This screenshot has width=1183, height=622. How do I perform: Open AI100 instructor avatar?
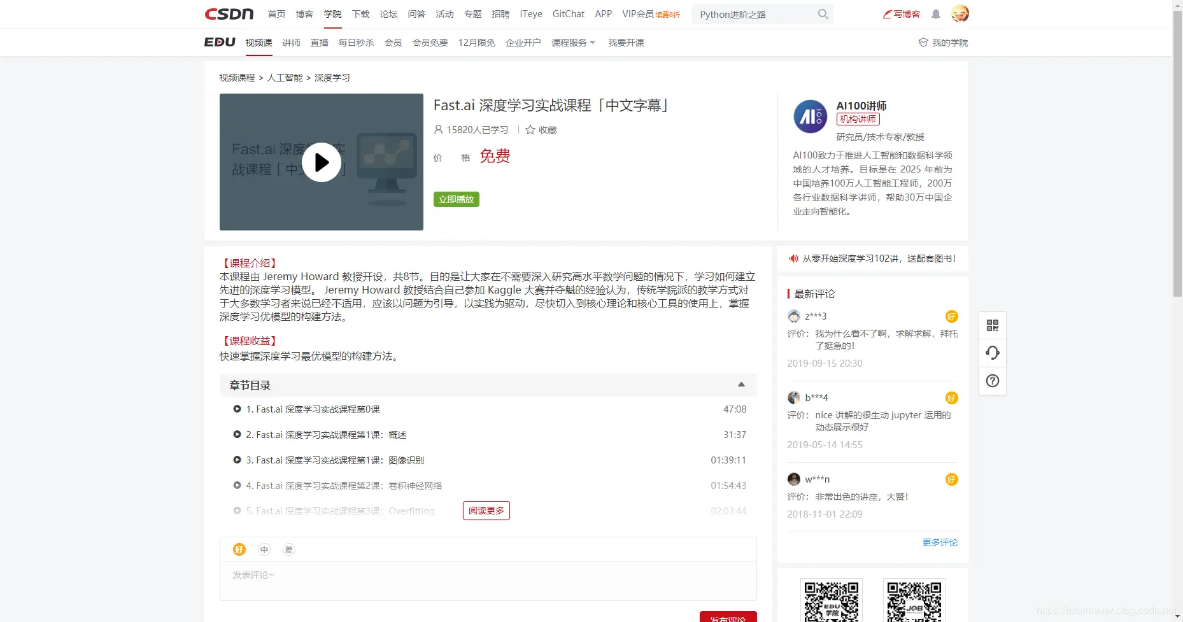point(810,117)
